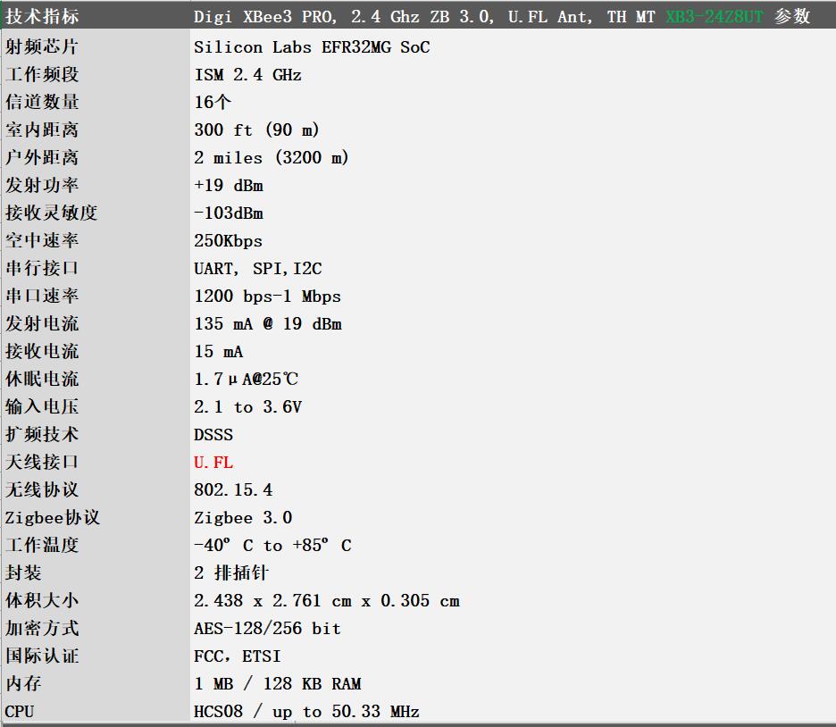Select the 'FCC, ETSI' value
The height and width of the screenshot is (727, 836).
pyautogui.click(x=238, y=656)
